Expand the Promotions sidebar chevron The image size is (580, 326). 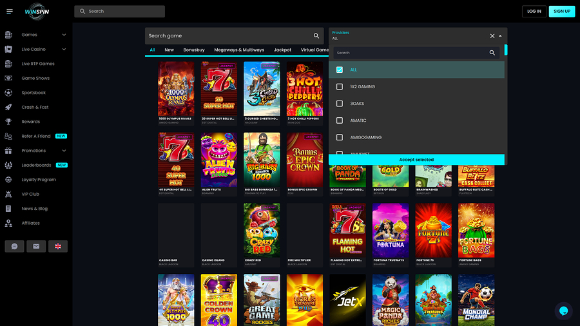point(64,150)
